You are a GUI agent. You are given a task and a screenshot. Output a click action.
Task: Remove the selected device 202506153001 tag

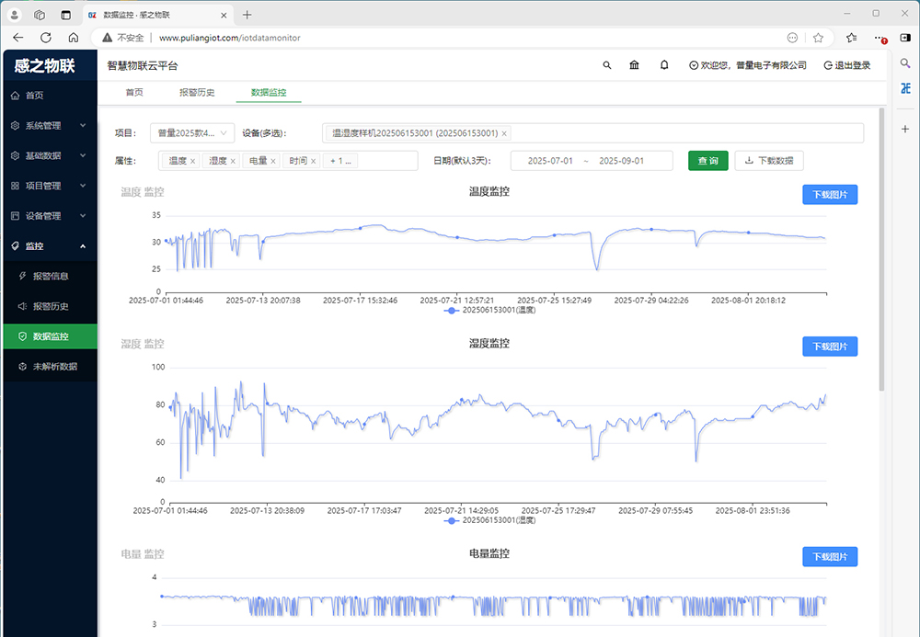504,133
